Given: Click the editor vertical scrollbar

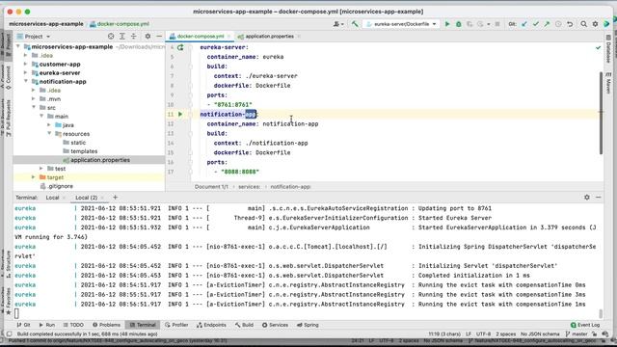Looking at the screenshot, I should pyautogui.click(x=601, y=113).
